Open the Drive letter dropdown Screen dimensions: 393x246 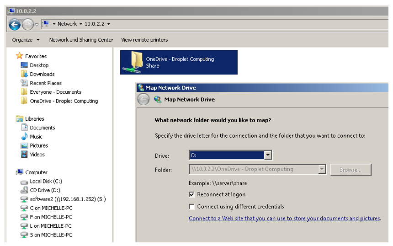click(268, 155)
